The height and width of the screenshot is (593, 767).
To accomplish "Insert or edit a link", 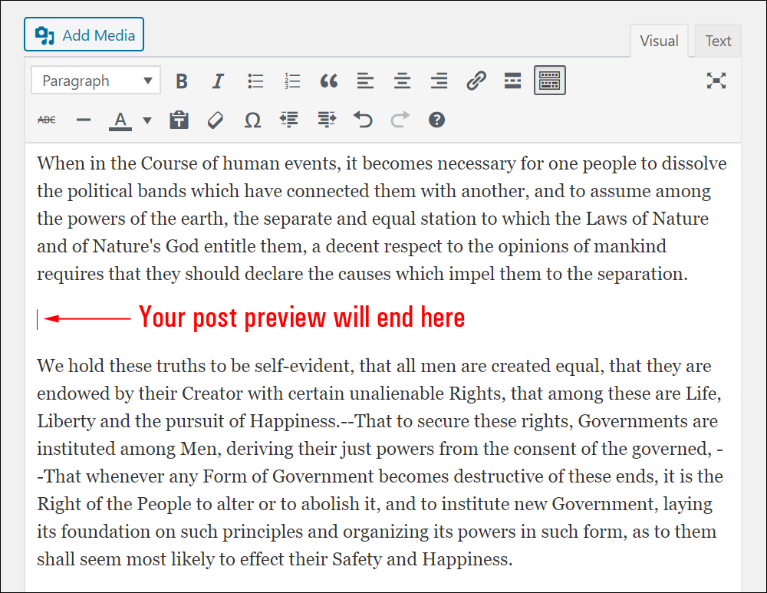I will tap(476, 81).
